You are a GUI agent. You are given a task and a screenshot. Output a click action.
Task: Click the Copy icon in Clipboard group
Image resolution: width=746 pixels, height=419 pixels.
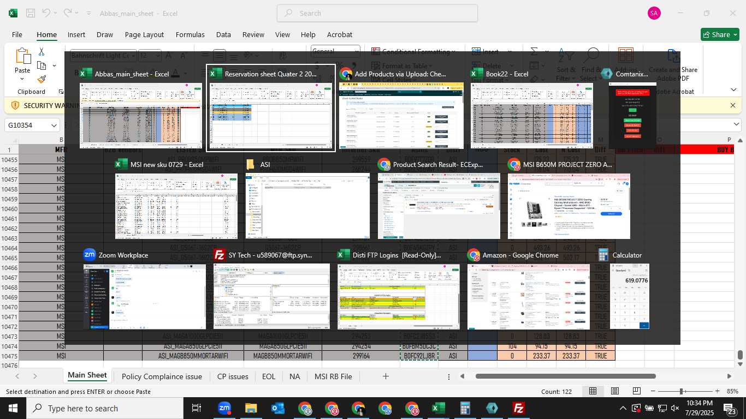click(x=42, y=65)
